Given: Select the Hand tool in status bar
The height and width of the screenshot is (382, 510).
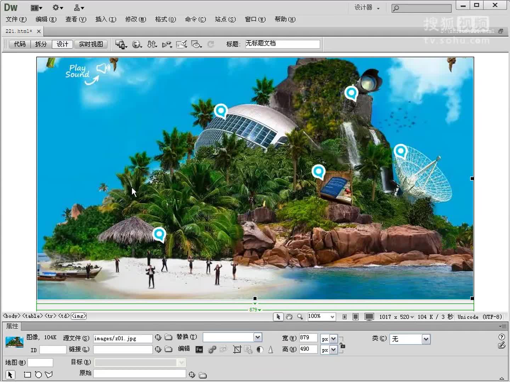Looking at the screenshot, I should [x=289, y=317].
